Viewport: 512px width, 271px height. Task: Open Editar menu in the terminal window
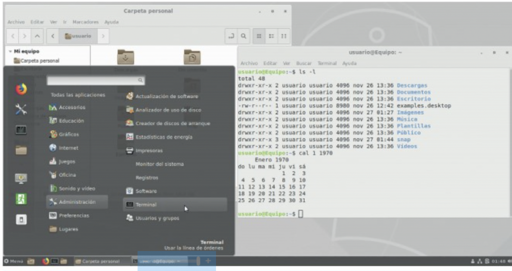pyautogui.click(x=270, y=63)
